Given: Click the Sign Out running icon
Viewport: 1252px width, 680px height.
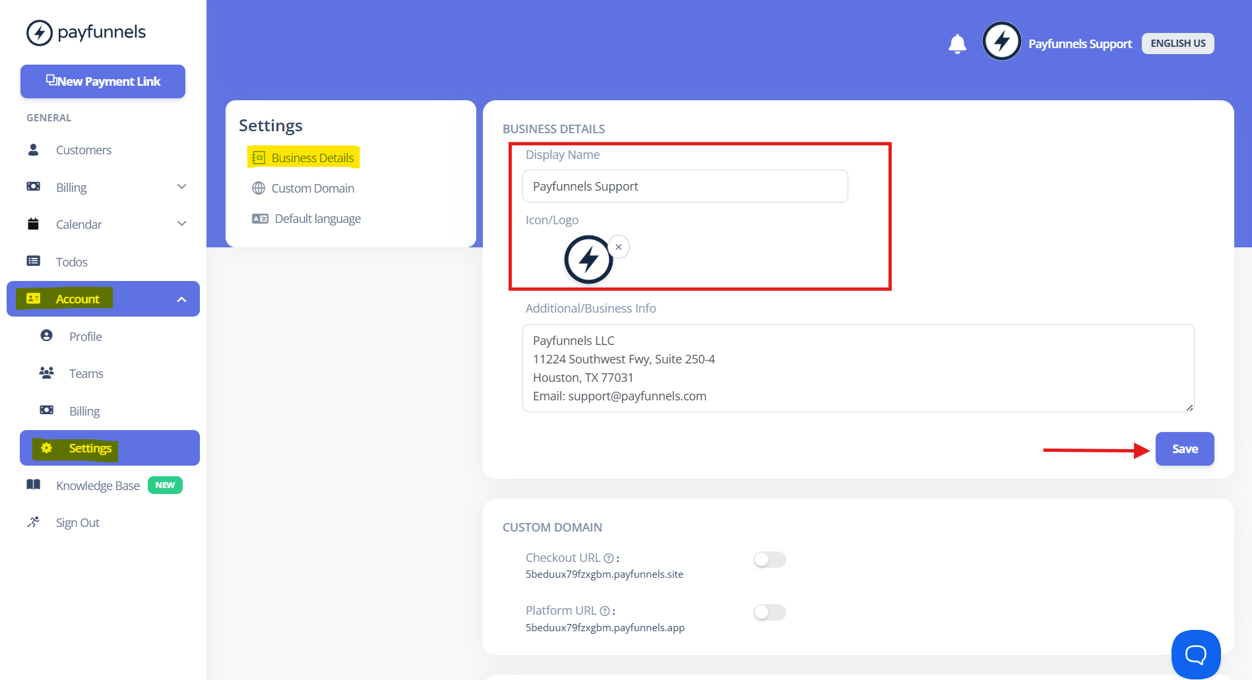Looking at the screenshot, I should 33,522.
